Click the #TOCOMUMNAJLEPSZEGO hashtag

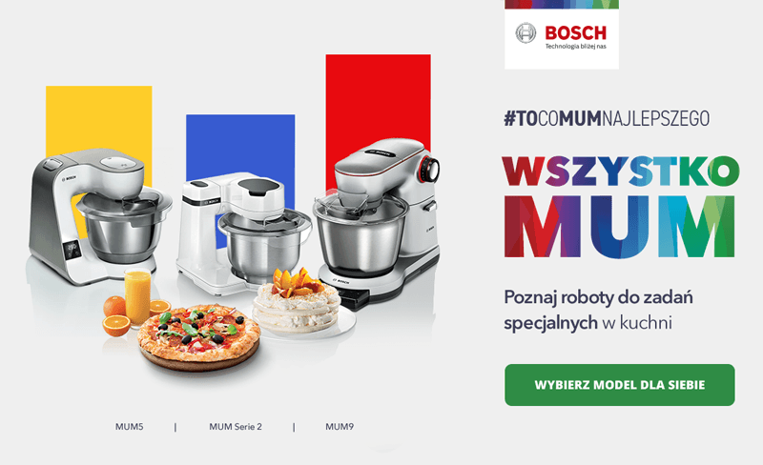pyautogui.click(x=607, y=118)
